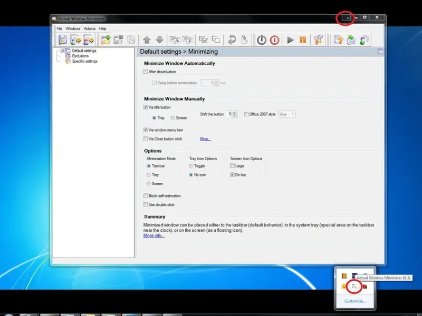
Task: Click the delay seconds spinner arrows
Action: click(216, 83)
